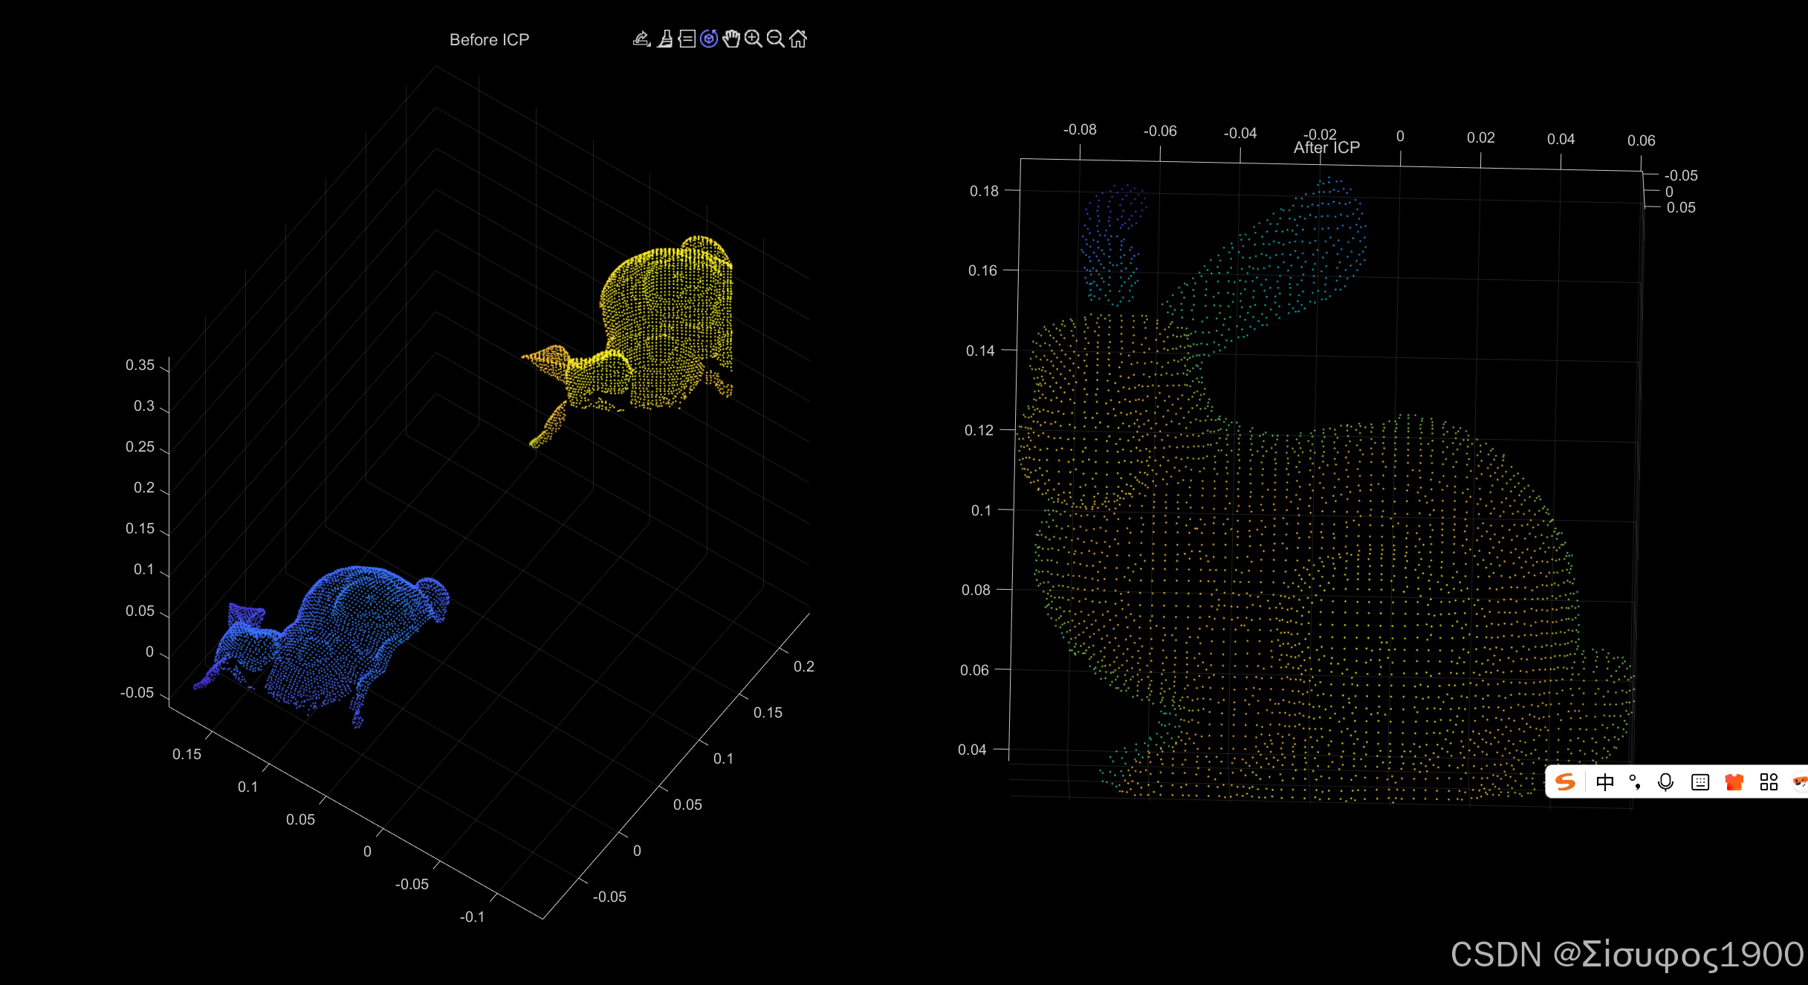Open the Sogou skin shirt icon

click(x=1734, y=782)
